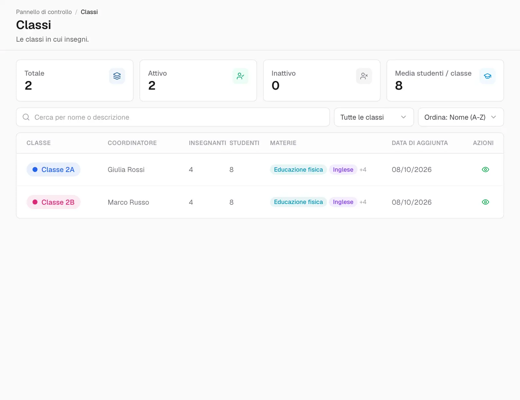
Task: Click the magnifier icon in the search box
Action: 26,117
